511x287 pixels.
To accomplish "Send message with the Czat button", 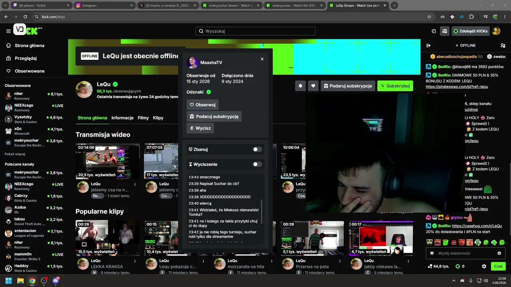I will coord(498,266).
